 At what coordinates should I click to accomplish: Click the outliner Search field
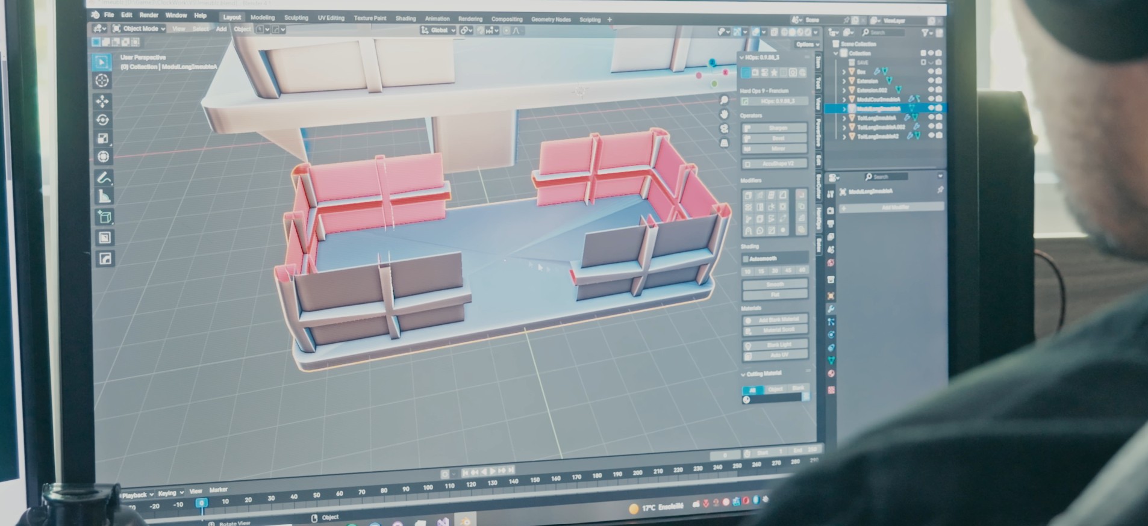click(x=881, y=32)
